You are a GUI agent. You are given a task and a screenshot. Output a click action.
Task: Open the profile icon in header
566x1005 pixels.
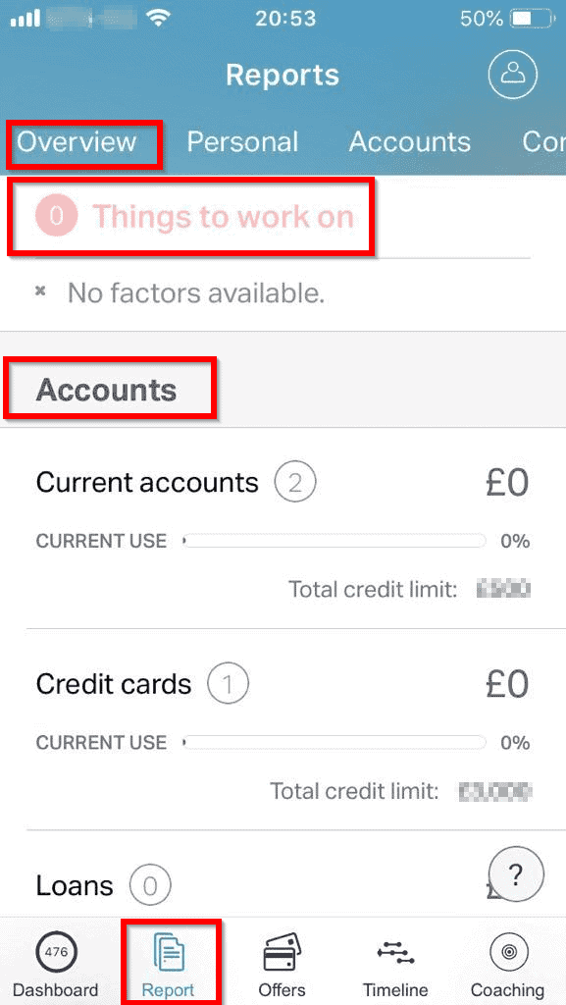(512, 74)
